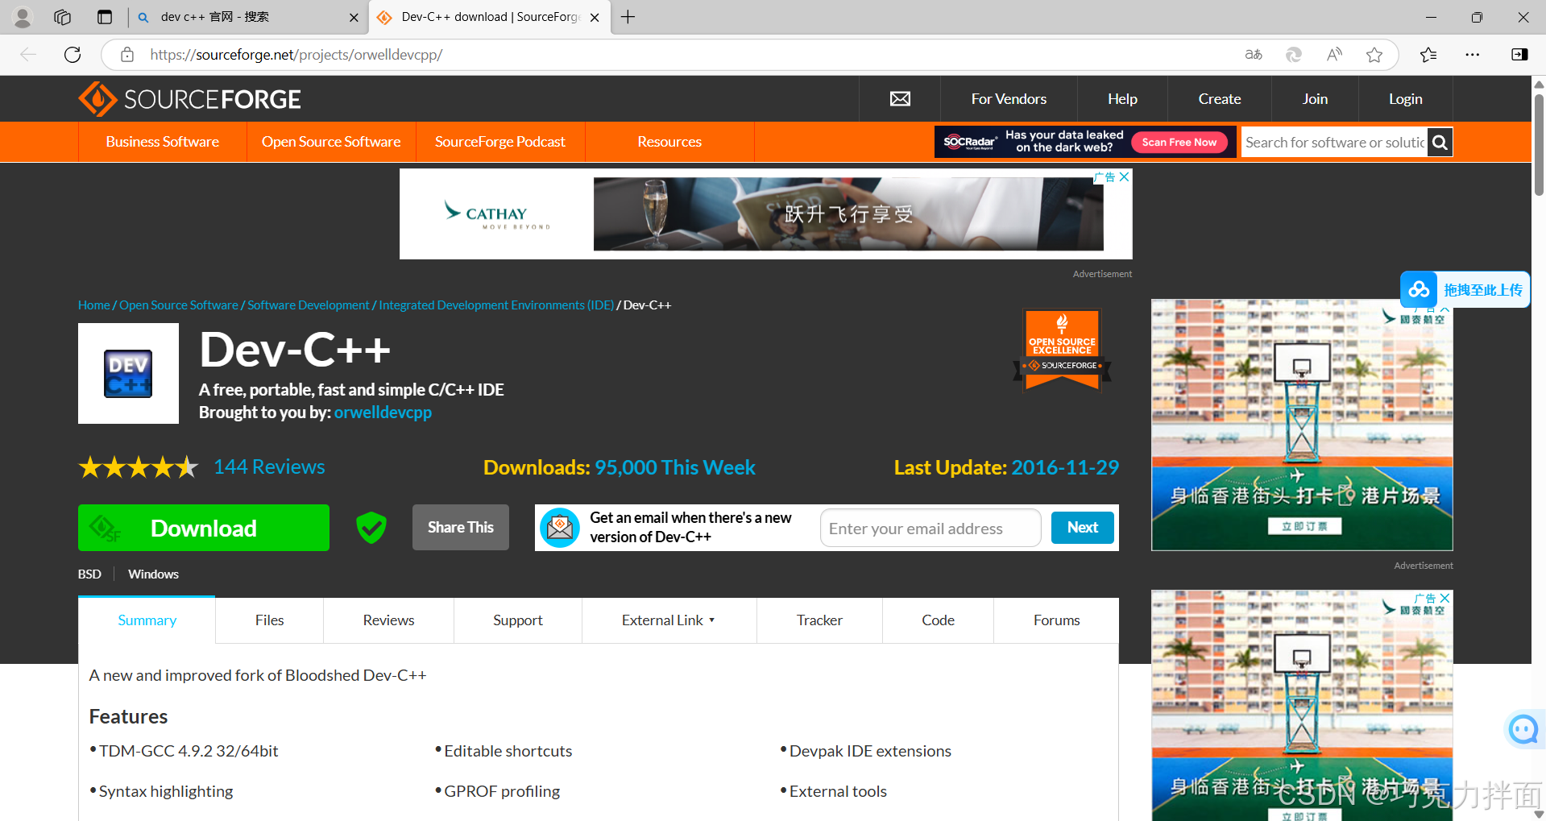The image size is (1546, 821).
Task: Click Integrated Development Environments breadcrumb
Action: 496,305
